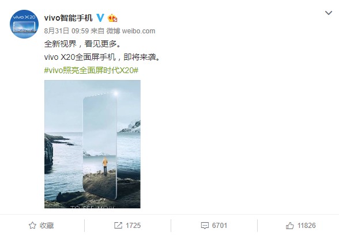Click the line vivo X20全面屏手机，即将来袭。
The height and width of the screenshot is (236, 339).
coord(102,57)
